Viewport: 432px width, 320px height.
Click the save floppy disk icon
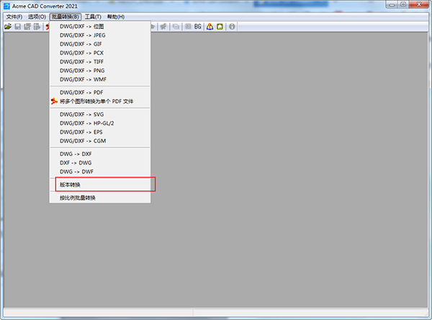pos(17,27)
